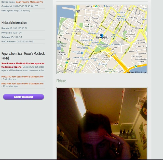The image size is (163, 160).
Task: Select the Gateway IP value 10.0.1.1
Action: (x=18, y=37)
